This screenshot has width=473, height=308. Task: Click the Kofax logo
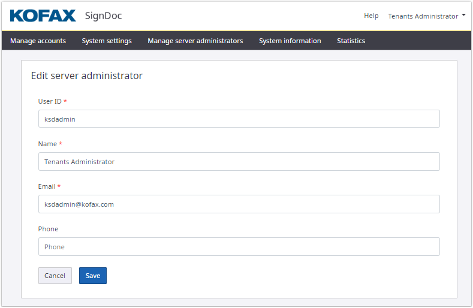pos(43,16)
